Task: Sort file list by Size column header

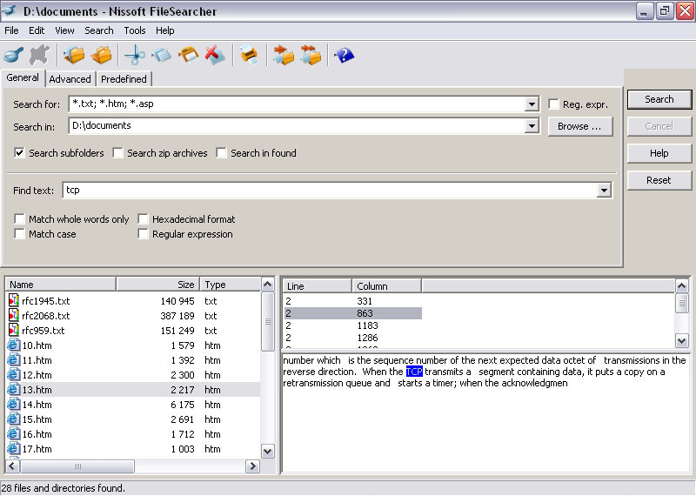Action: pyautogui.click(x=157, y=285)
